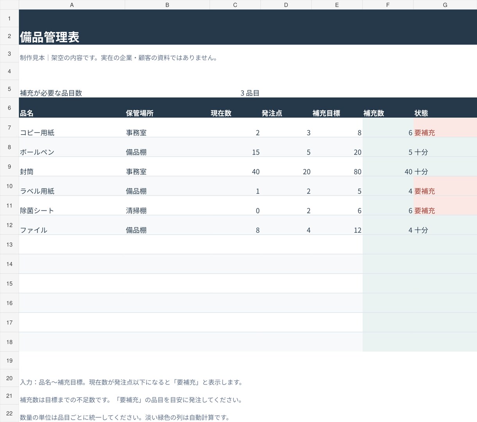Select the 補充が必要な品目数 label cell
Viewport: 477px width, 422px height.
point(72,89)
